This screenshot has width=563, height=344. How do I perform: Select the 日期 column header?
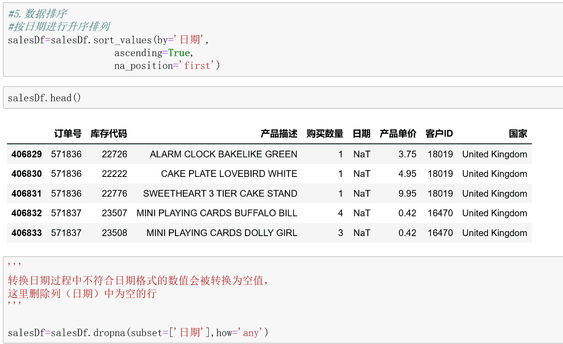[x=362, y=134]
